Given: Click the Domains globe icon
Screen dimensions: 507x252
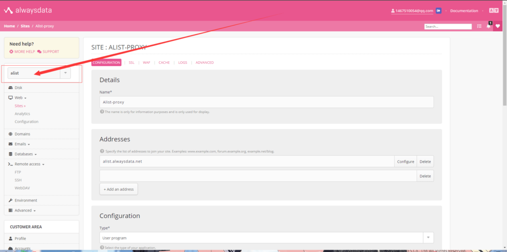Looking at the screenshot, I should (x=11, y=134).
